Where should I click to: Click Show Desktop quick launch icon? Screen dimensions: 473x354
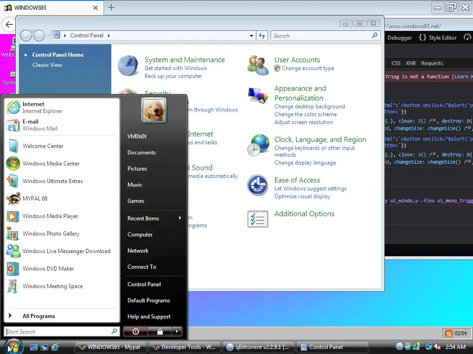pos(34,347)
